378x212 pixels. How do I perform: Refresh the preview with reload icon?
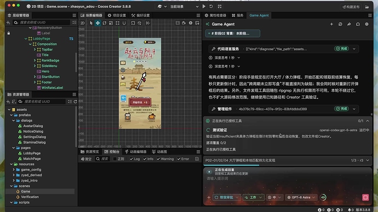(x=211, y=7)
